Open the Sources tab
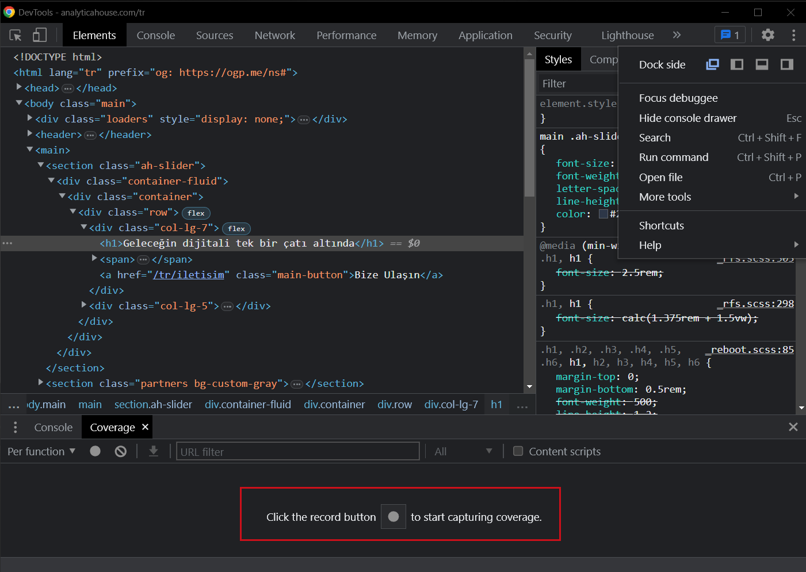The width and height of the screenshot is (806, 572). [x=215, y=35]
